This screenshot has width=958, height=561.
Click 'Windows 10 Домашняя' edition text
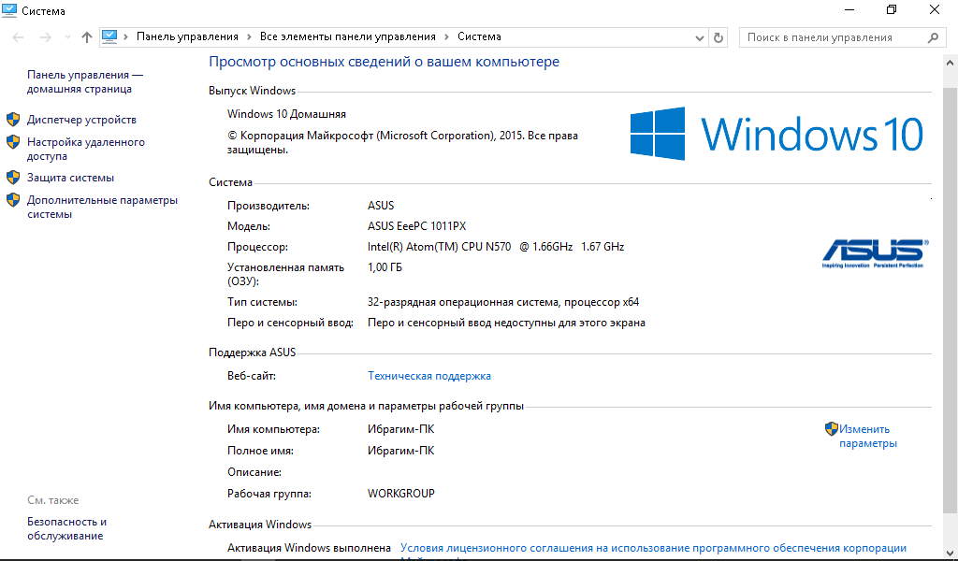coord(286,114)
